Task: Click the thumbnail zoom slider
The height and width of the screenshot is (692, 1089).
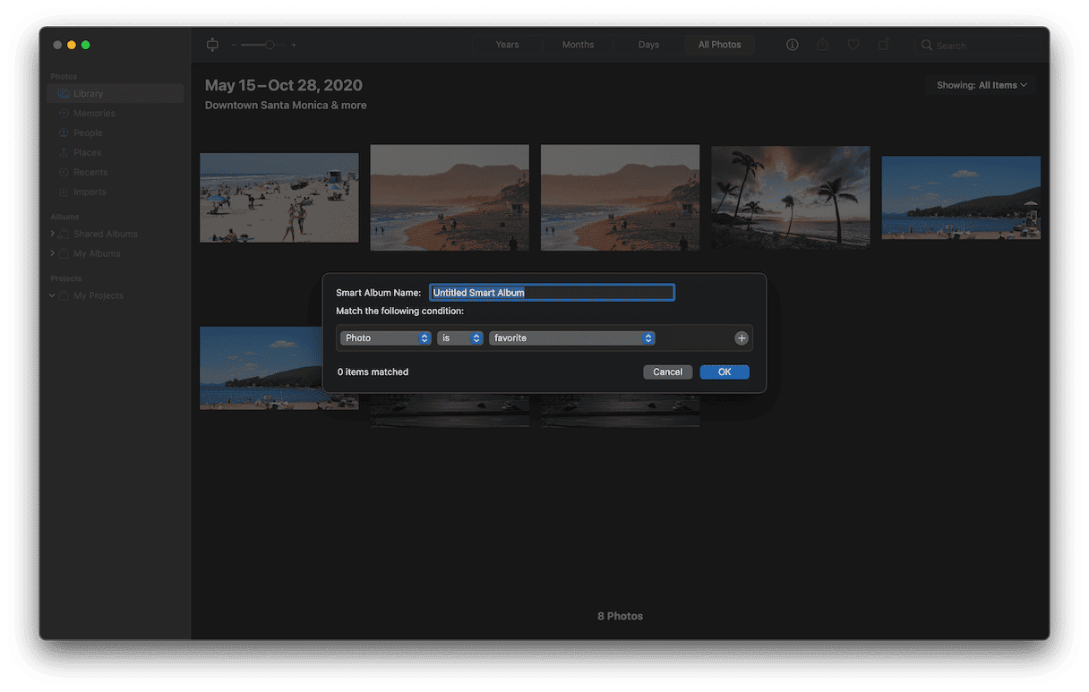Action: pyautogui.click(x=264, y=45)
